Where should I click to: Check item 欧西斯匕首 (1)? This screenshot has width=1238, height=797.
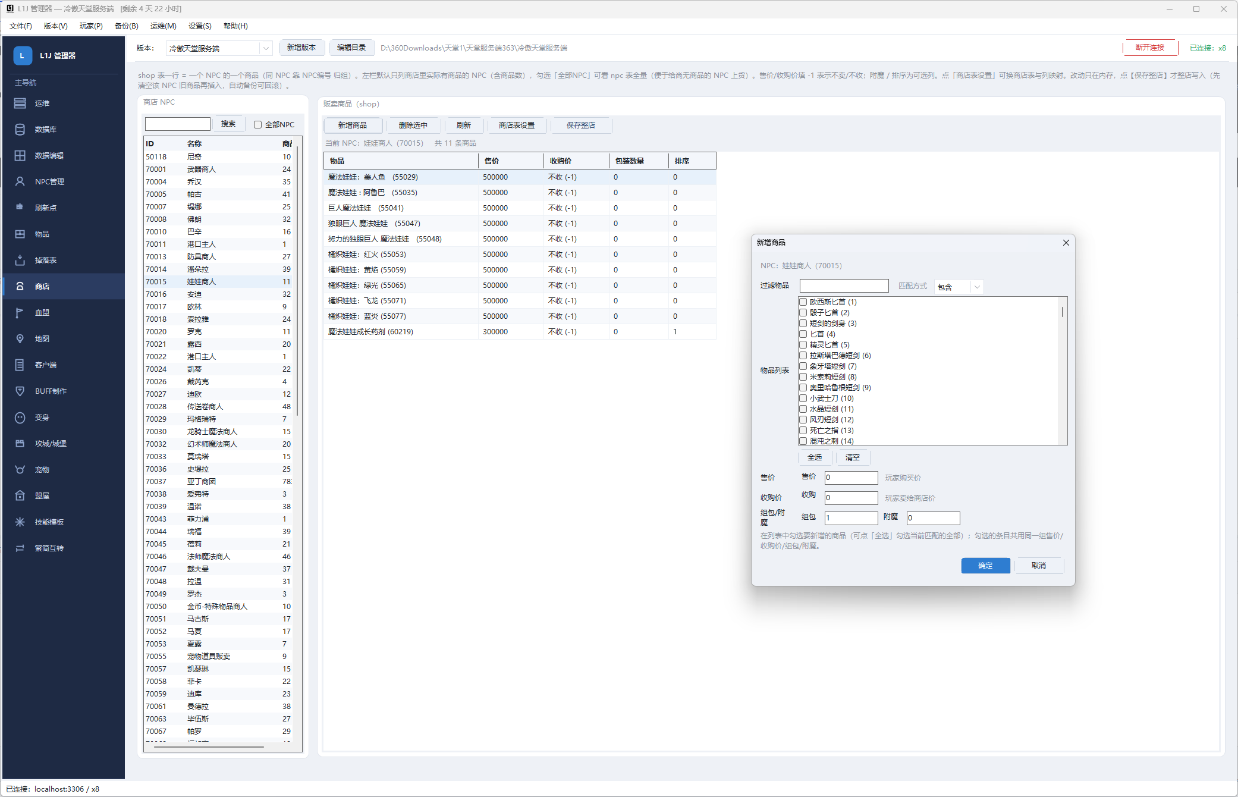(803, 302)
